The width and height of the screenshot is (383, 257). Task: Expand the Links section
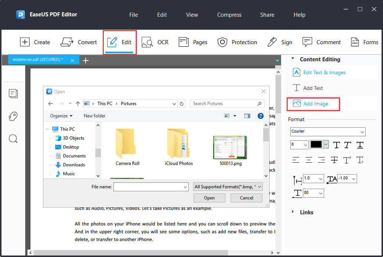click(293, 212)
